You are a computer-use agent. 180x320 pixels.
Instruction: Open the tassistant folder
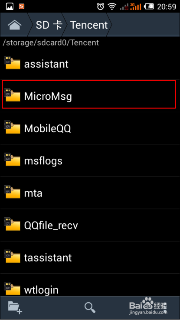coord(90,258)
